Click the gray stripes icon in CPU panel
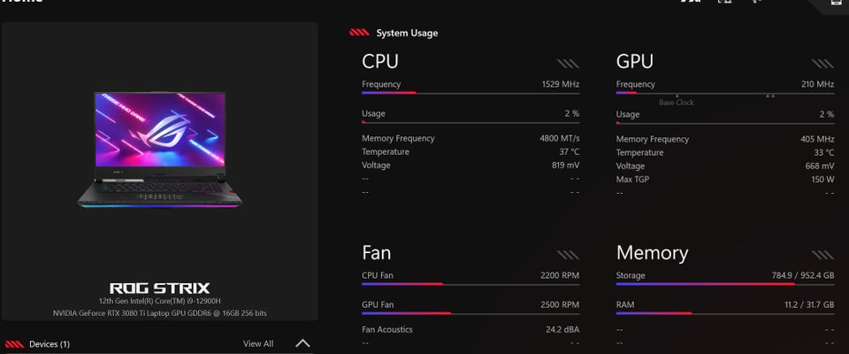Viewport: 849px width, 354px height. [568, 64]
